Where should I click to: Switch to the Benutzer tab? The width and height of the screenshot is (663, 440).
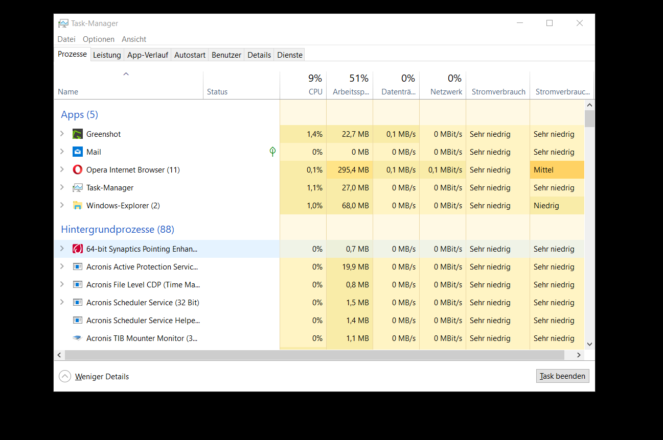coord(226,55)
